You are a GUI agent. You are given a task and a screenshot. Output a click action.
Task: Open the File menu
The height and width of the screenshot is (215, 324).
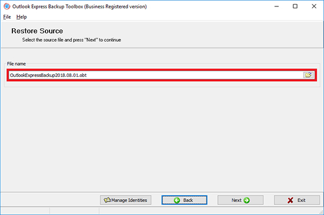coord(7,17)
